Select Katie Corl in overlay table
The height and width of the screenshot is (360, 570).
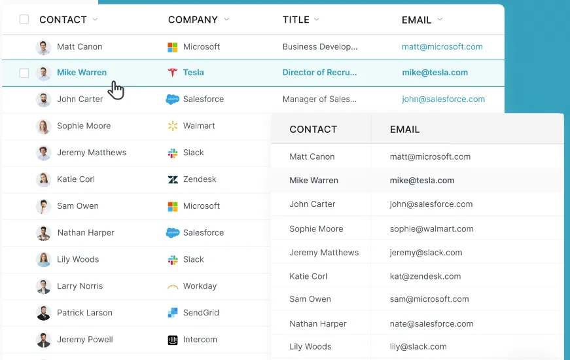point(308,276)
